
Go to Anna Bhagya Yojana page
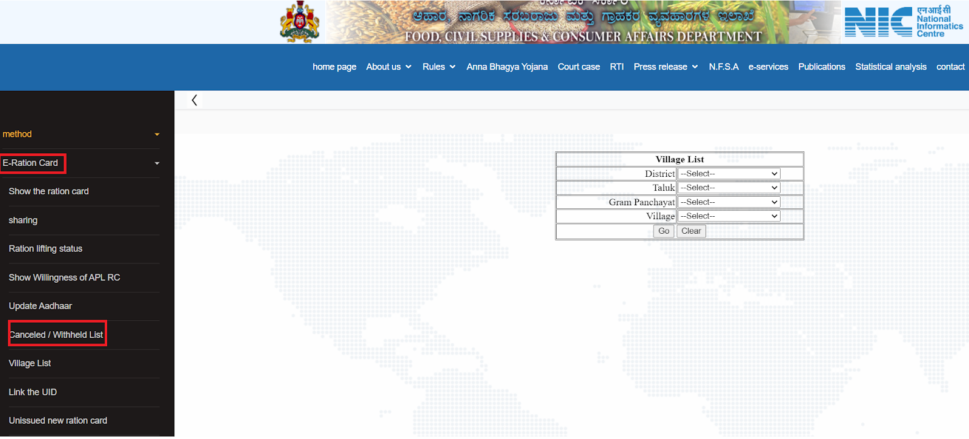[x=507, y=67]
